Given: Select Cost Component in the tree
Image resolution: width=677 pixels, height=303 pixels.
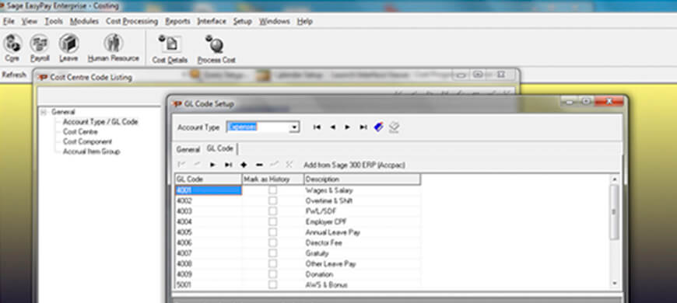Looking at the screenshot, I should pyautogui.click(x=87, y=142).
